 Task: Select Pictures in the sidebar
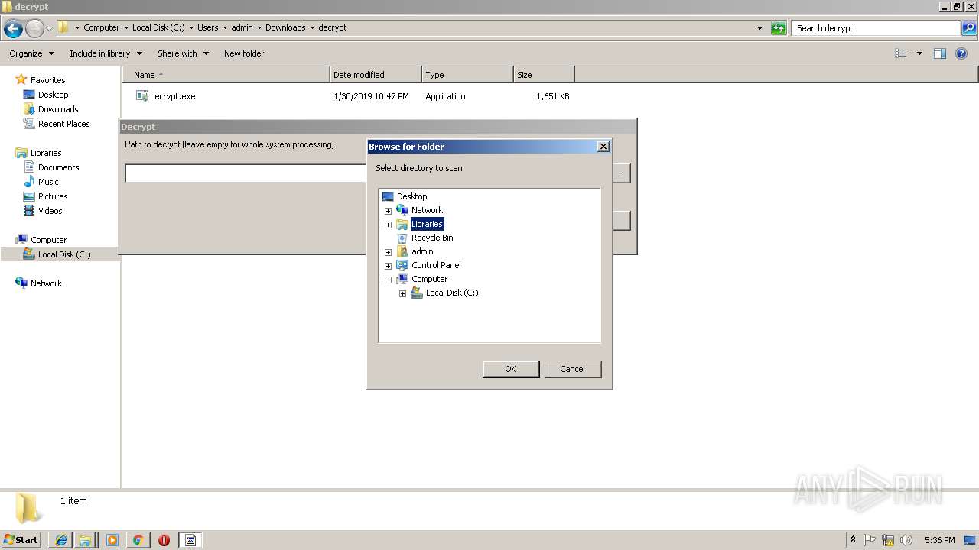(53, 196)
